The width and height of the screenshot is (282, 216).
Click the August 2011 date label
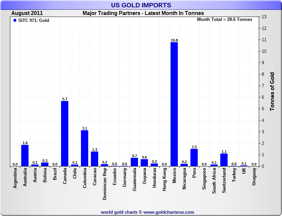tap(27, 13)
